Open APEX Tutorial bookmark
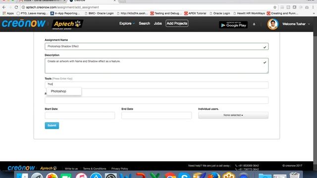Image resolution: width=317 pixels, height=178 pixels. (x=195, y=13)
